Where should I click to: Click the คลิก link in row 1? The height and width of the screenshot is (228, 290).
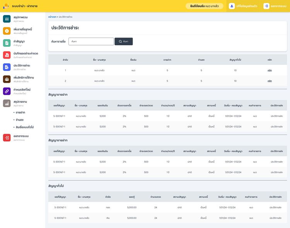pos(270,70)
